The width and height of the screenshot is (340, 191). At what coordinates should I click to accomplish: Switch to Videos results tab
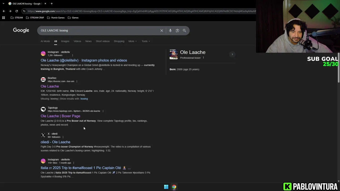(x=77, y=41)
